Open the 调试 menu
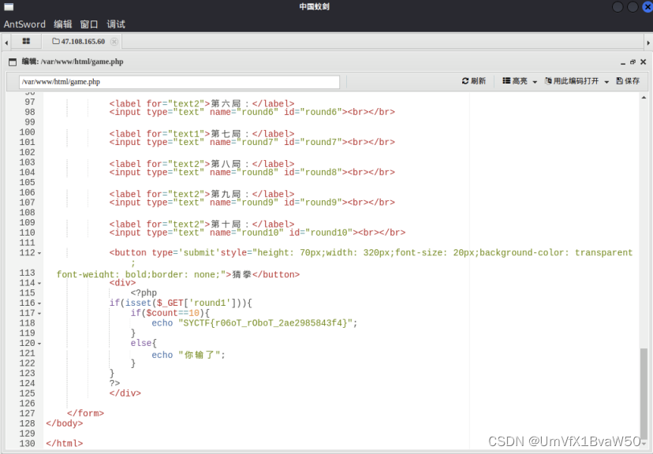Image resolution: width=653 pixels, height=454 pixels. pyautogui.click(x=116, y=24)
